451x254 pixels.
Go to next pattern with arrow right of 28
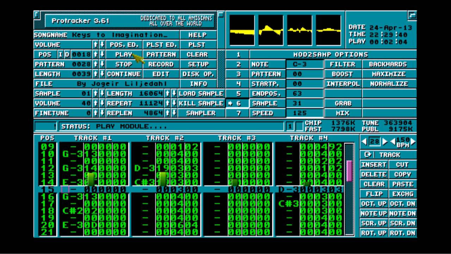385,142
